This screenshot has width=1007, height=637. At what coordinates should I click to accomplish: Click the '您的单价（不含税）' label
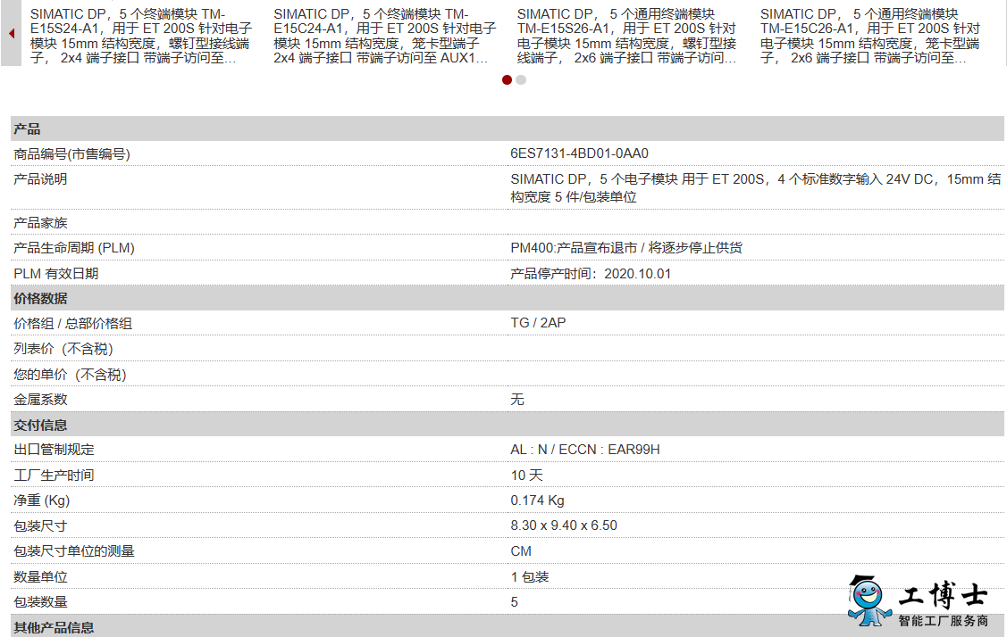coord(70,375)
